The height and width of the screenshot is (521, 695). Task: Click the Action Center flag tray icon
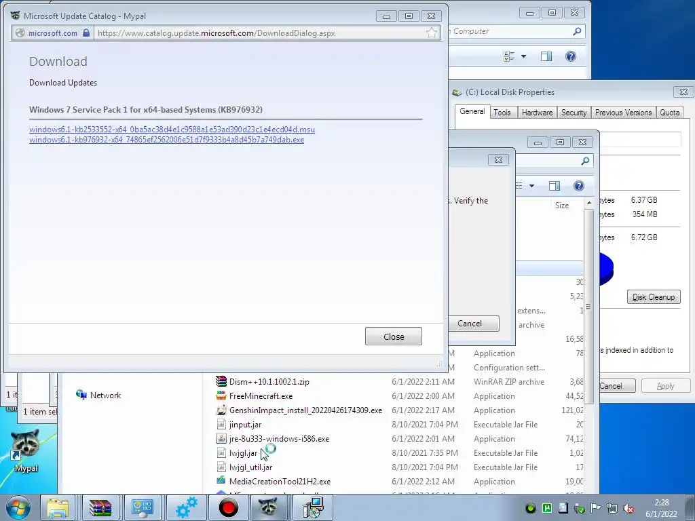[596, 509]
